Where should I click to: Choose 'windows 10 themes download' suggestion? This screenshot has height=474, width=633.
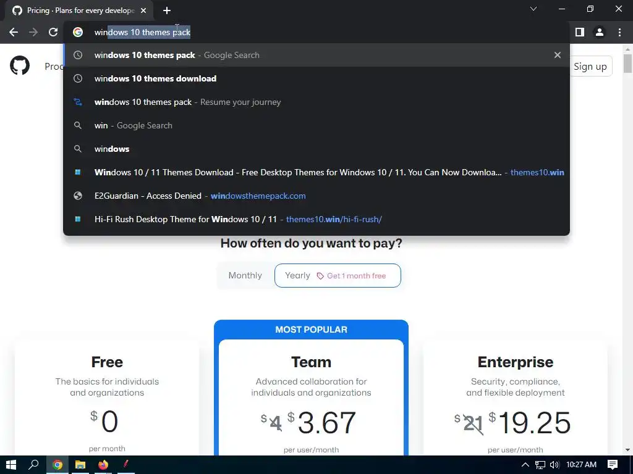pos(316,78)
